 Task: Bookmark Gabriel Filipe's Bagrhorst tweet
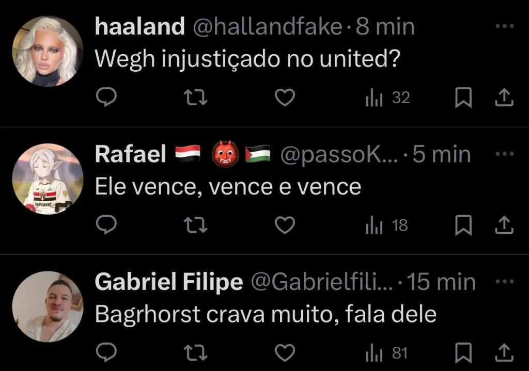[463, 353]
